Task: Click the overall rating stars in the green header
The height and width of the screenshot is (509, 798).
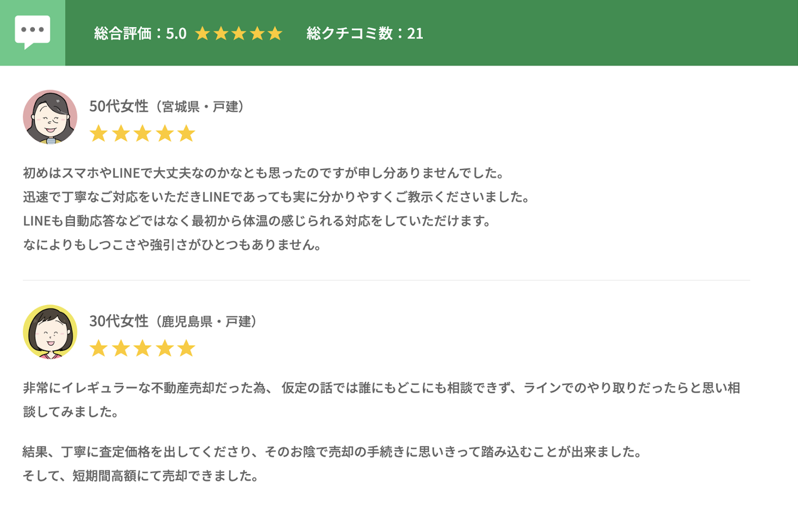Action: (239, 33)
